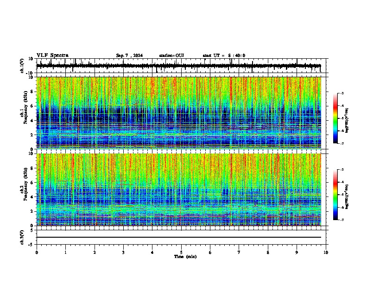Click the time axis tick label "0"

[37, 252]
